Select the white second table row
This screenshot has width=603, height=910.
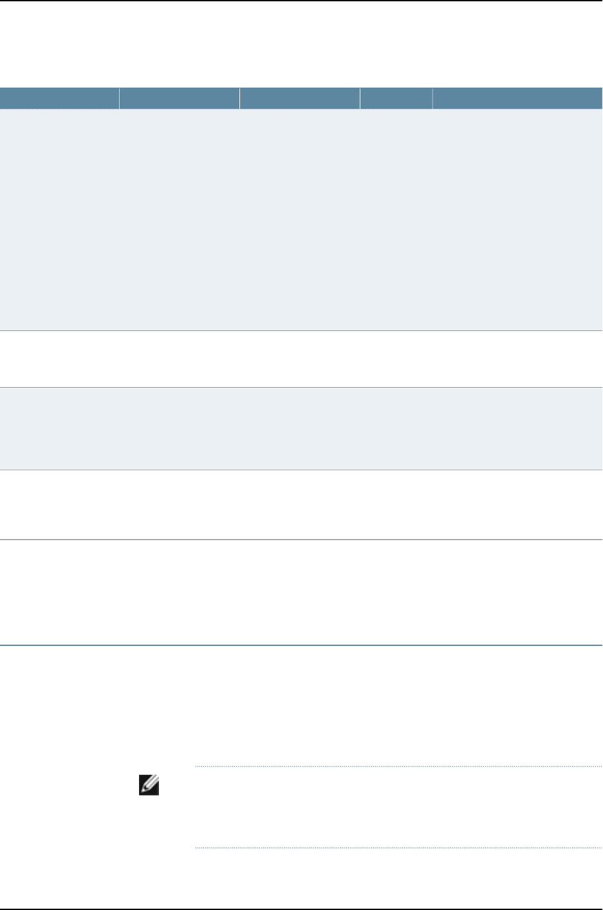point(301,359)
